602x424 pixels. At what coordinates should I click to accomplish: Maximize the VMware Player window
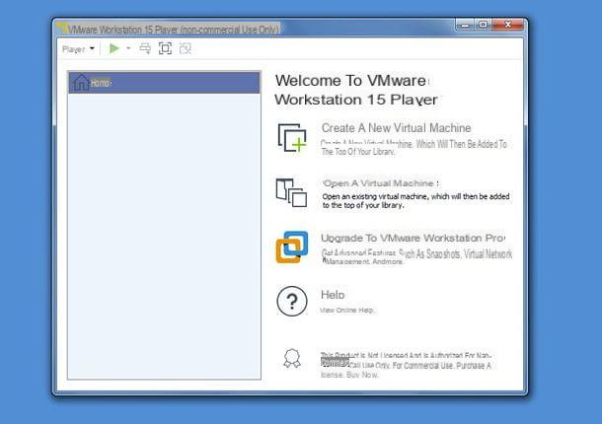click(x=484, y=25)
